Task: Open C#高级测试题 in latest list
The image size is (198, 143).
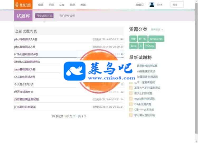Action: (x=143, y=104)
